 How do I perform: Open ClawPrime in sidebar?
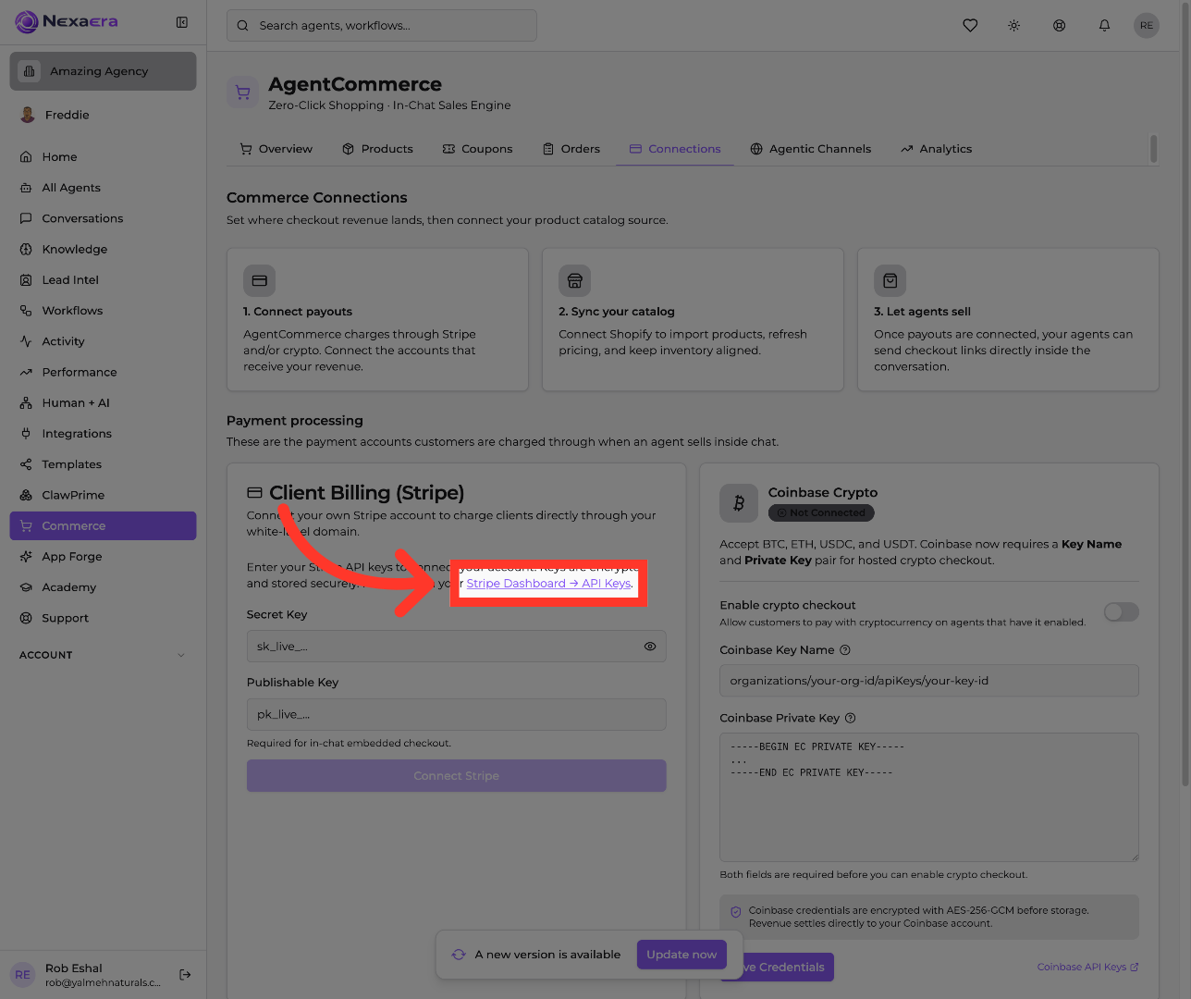click(103, 495)
